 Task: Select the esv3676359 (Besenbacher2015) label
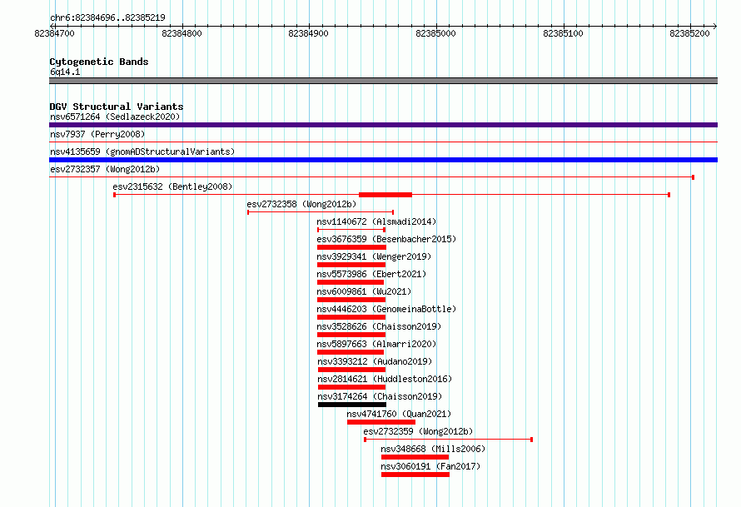386,239
